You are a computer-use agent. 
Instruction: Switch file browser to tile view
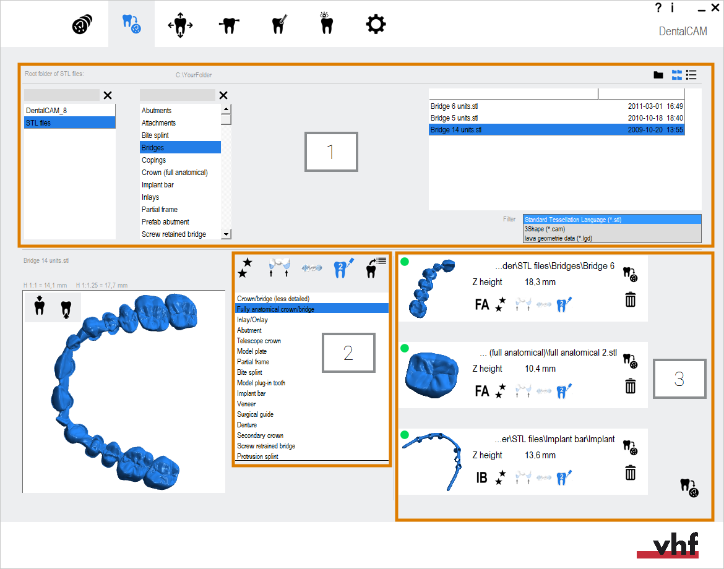tap(677, 75)
